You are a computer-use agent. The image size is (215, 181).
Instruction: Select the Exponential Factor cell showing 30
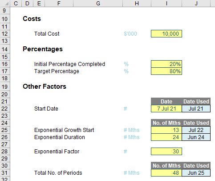(166, 152)
